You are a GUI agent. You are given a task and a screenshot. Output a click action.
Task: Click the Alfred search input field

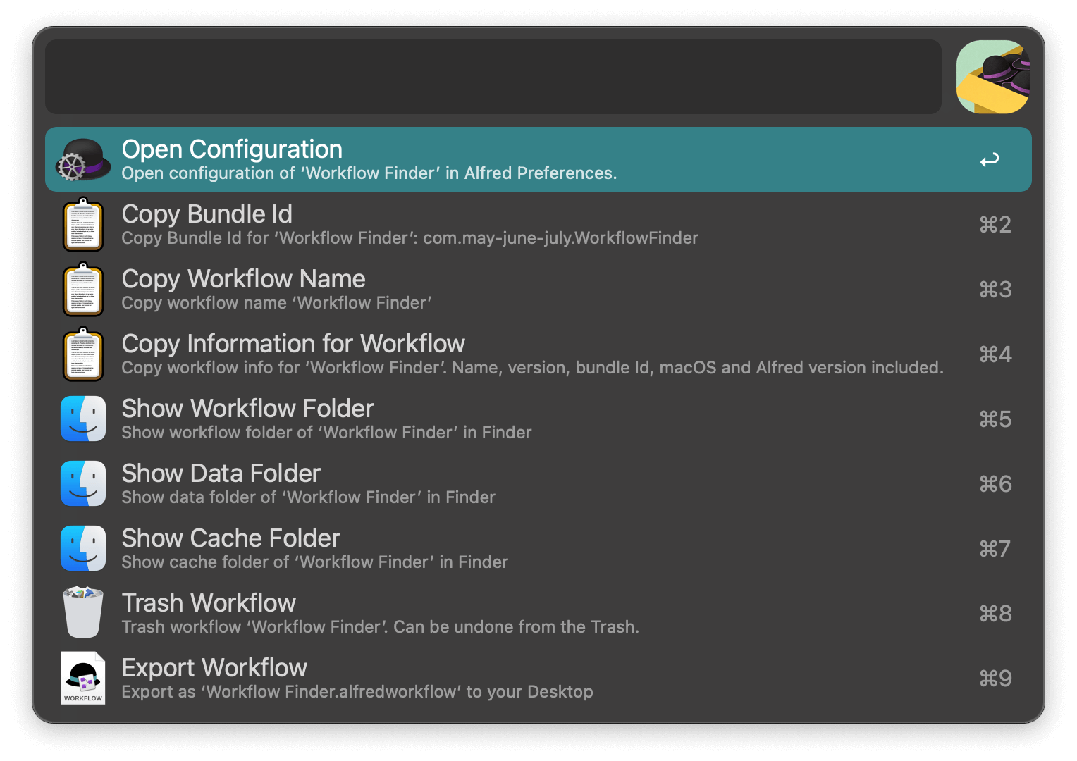coord(493,77)
